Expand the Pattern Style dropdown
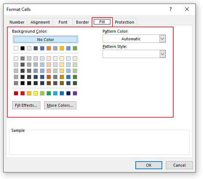Image resolution: width=203 pixels, height=179 pixels. click(x=162, y=54)
